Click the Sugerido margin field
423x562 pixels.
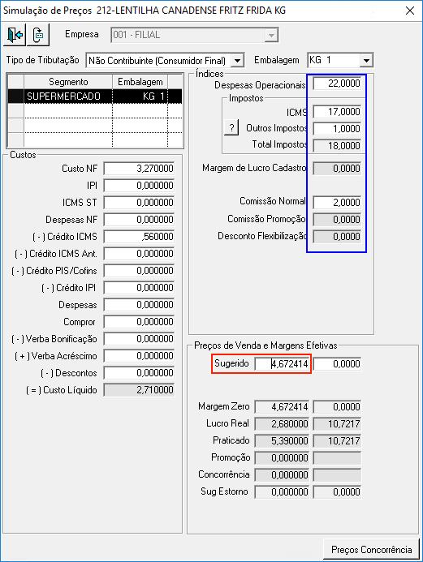point(337,364)
